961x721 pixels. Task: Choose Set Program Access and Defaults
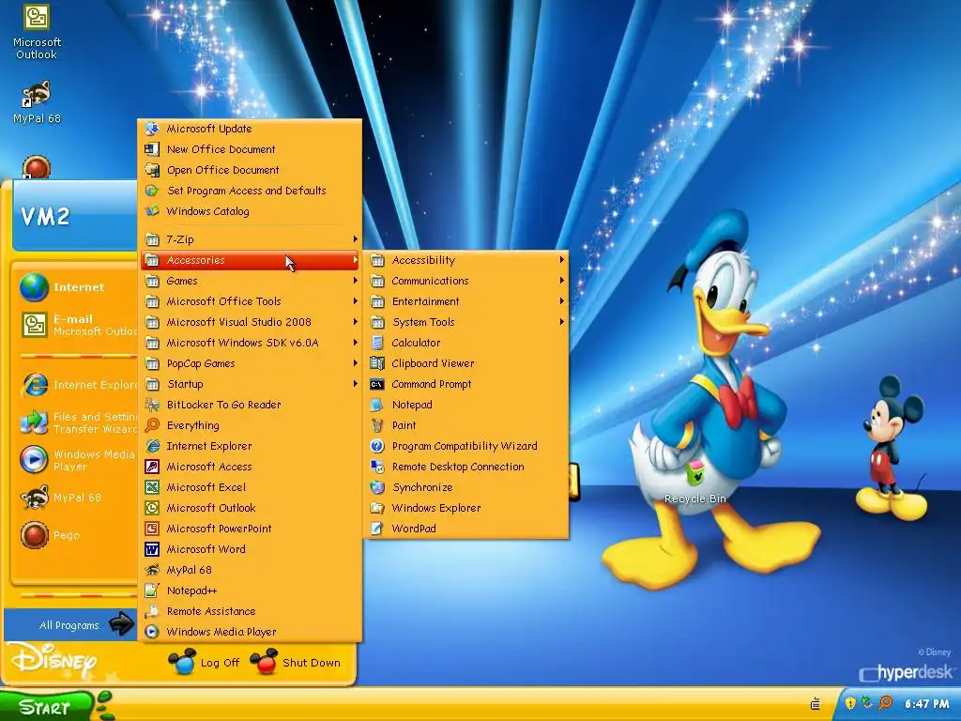[250, 191]
